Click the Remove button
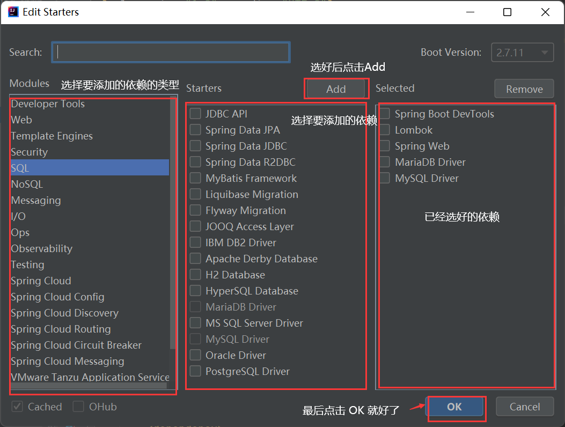This screenshot has width=565, height=427. click(x=524, y=89)
